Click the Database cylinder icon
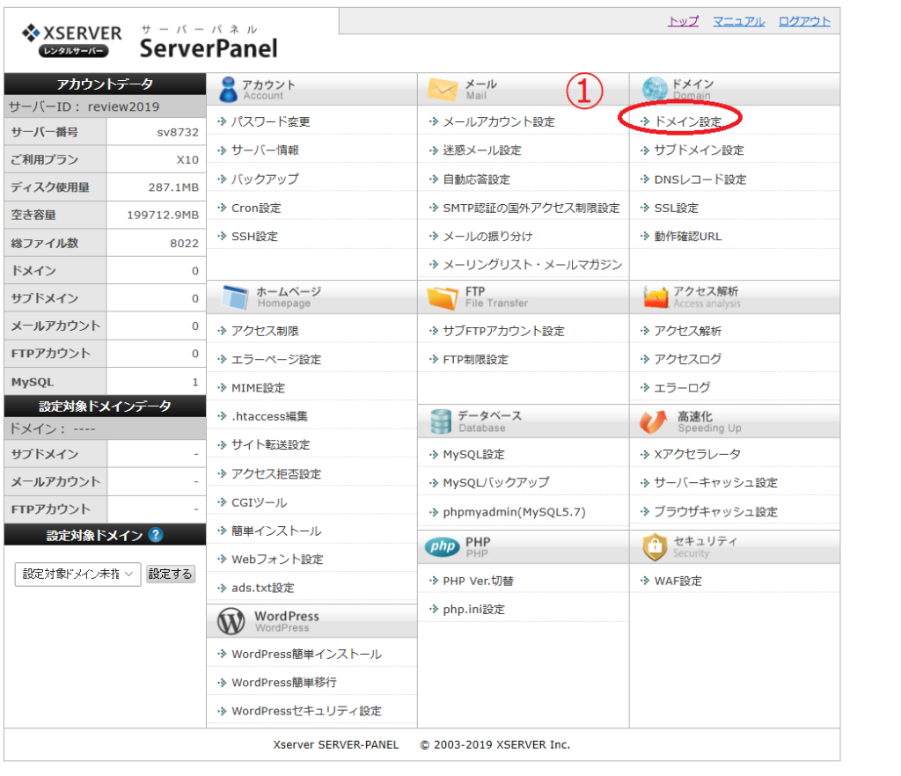901x776 pixels. point(441,421)
